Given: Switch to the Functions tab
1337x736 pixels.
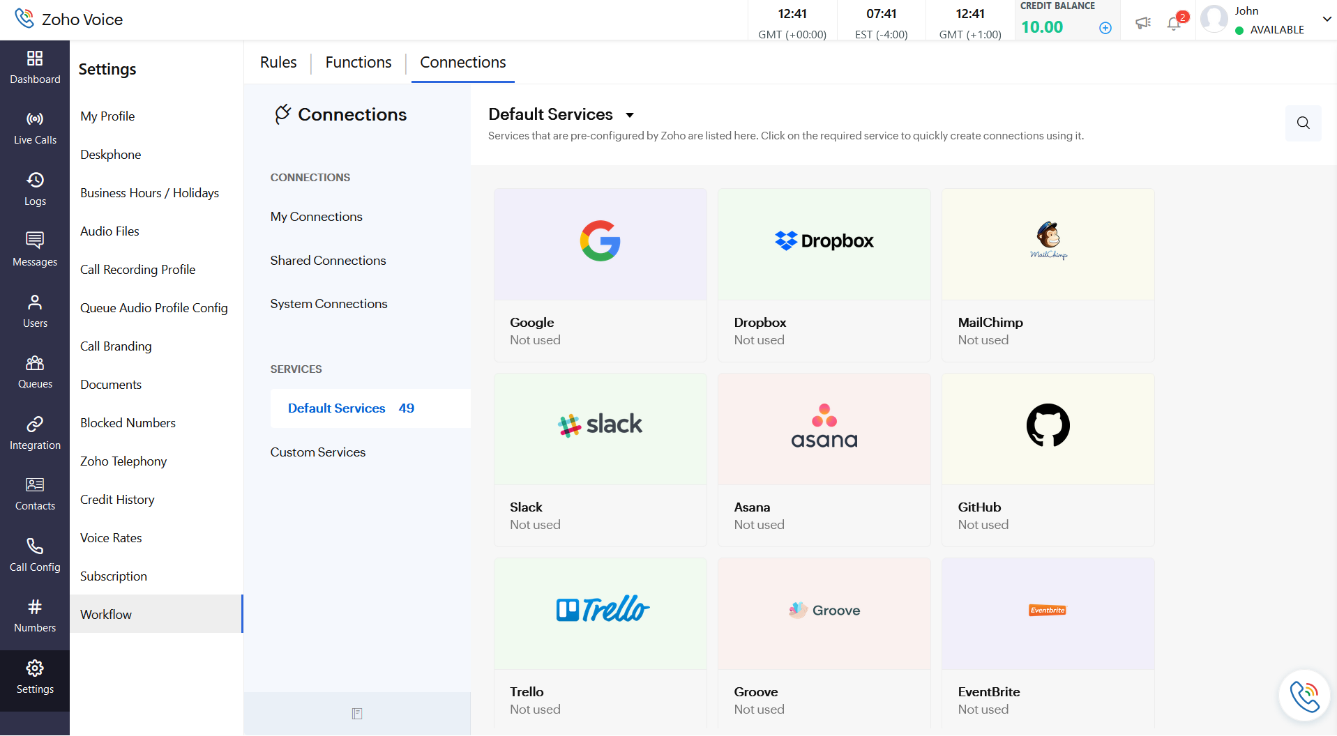Looking at the screenshot, I should [358, 63].
